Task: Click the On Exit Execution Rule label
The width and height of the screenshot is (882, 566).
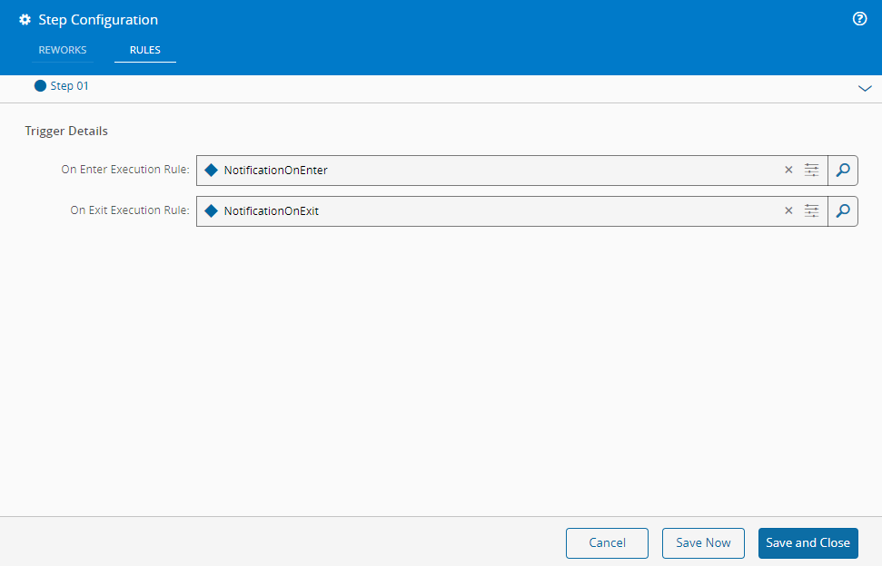Action: [x=130, y=210]
